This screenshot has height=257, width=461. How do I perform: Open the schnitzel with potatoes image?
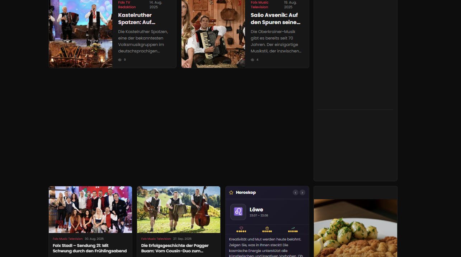pos(356,228)
